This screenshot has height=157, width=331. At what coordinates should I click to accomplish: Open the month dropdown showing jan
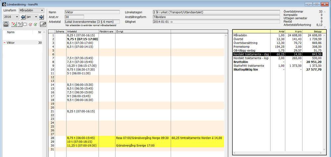(32, 17)
